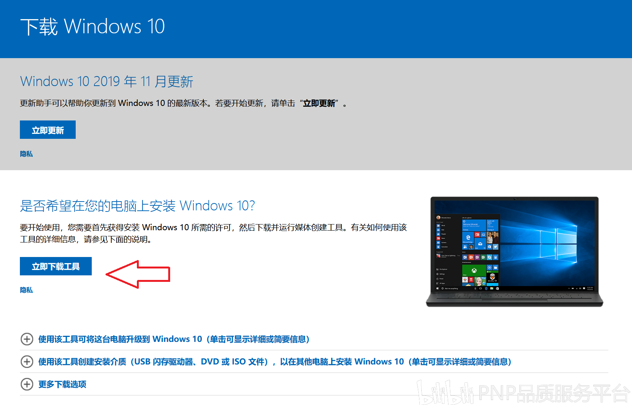Click the paragraph about 媒体创建工具
Image resolution: width=632 pixels, height=405 pixels.
pos(213,233)
